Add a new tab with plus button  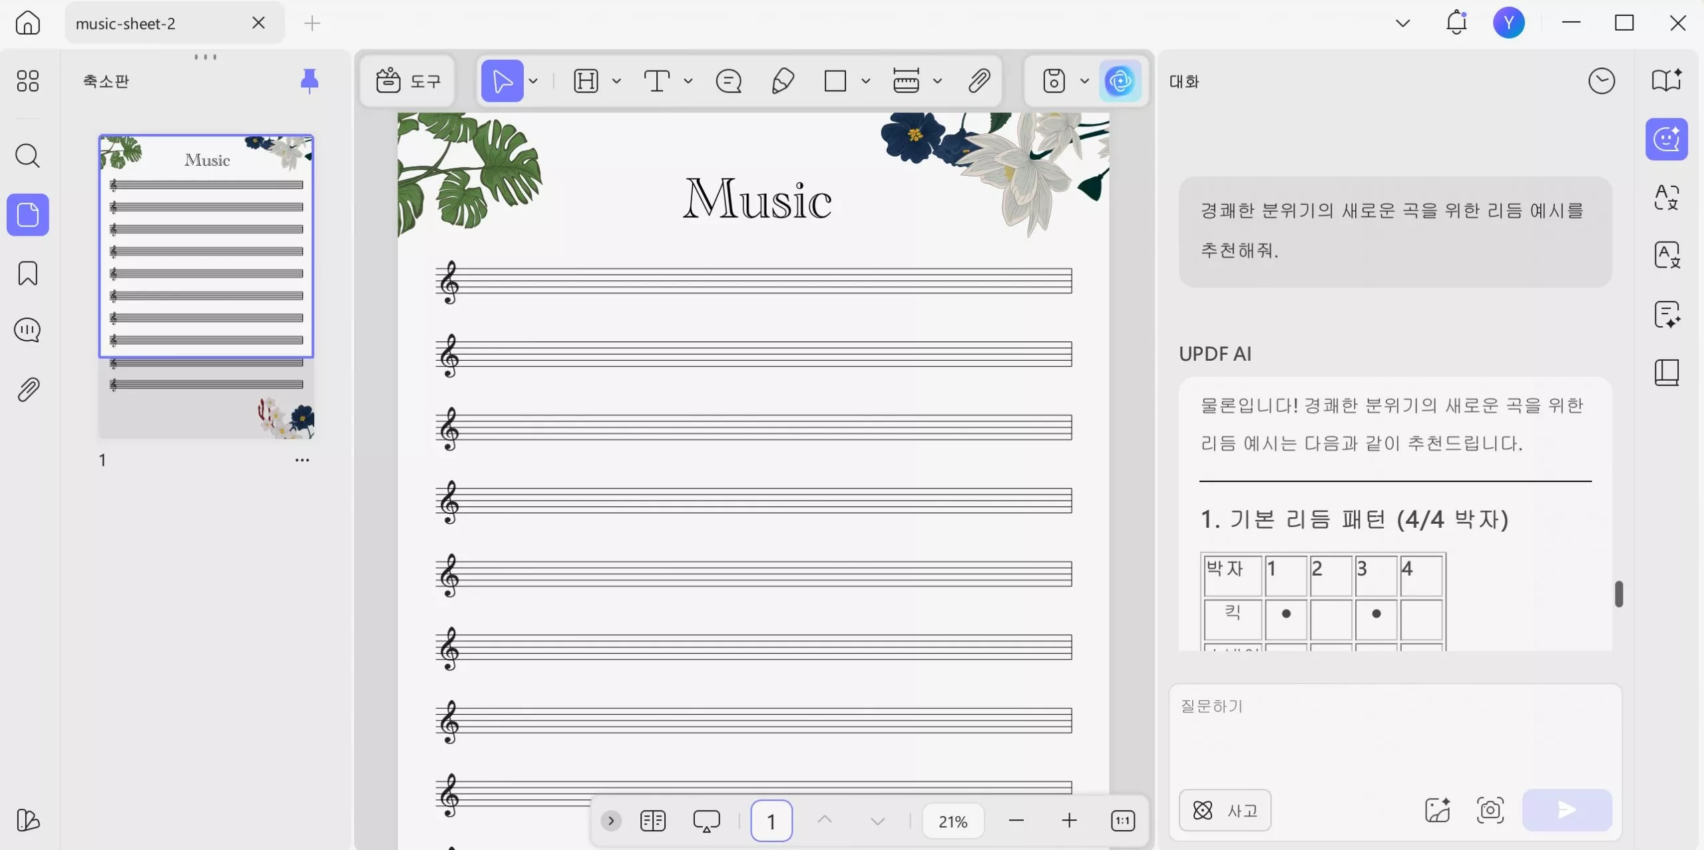click(x=312, y=23)
